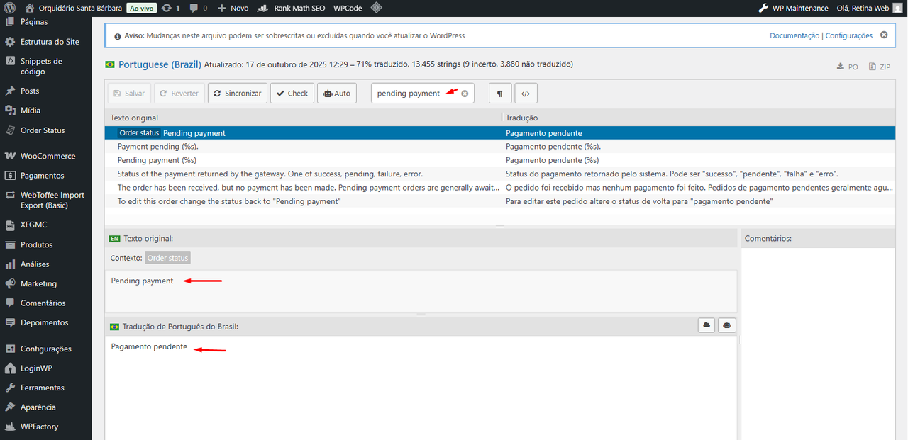Click the diamond icon in admin bar

[377, 8]
